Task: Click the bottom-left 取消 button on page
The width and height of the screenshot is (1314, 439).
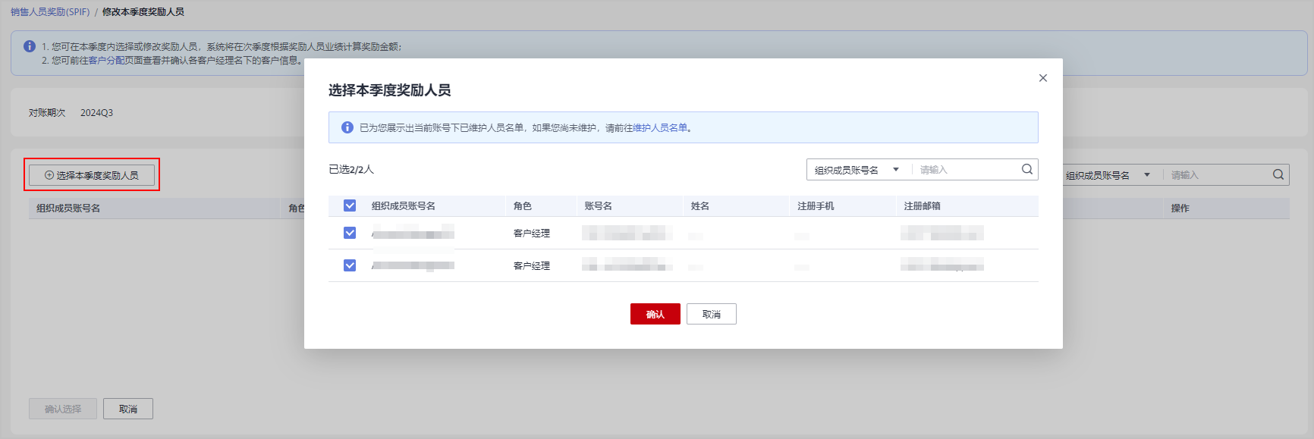Action: 128,409
